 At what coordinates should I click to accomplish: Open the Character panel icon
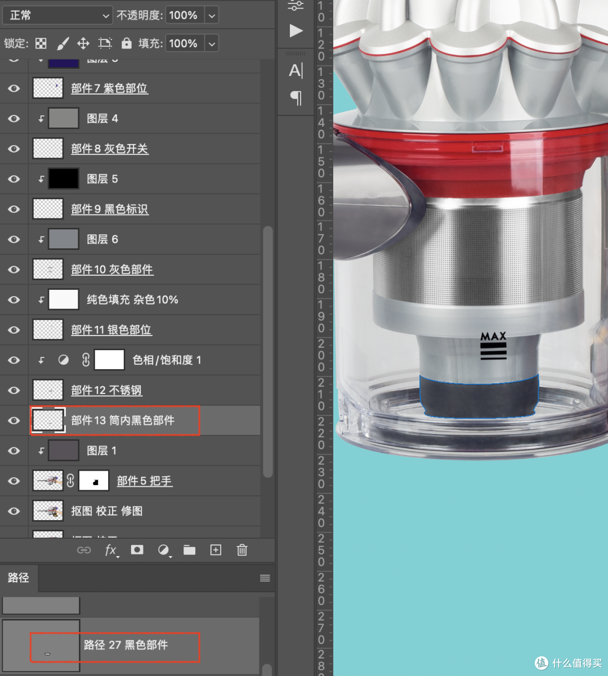(x=296, y=70)
